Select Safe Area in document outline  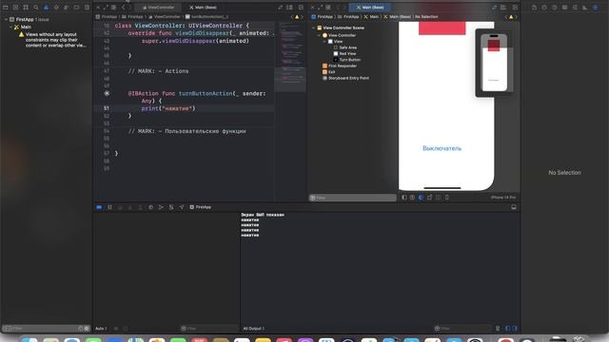344,47
